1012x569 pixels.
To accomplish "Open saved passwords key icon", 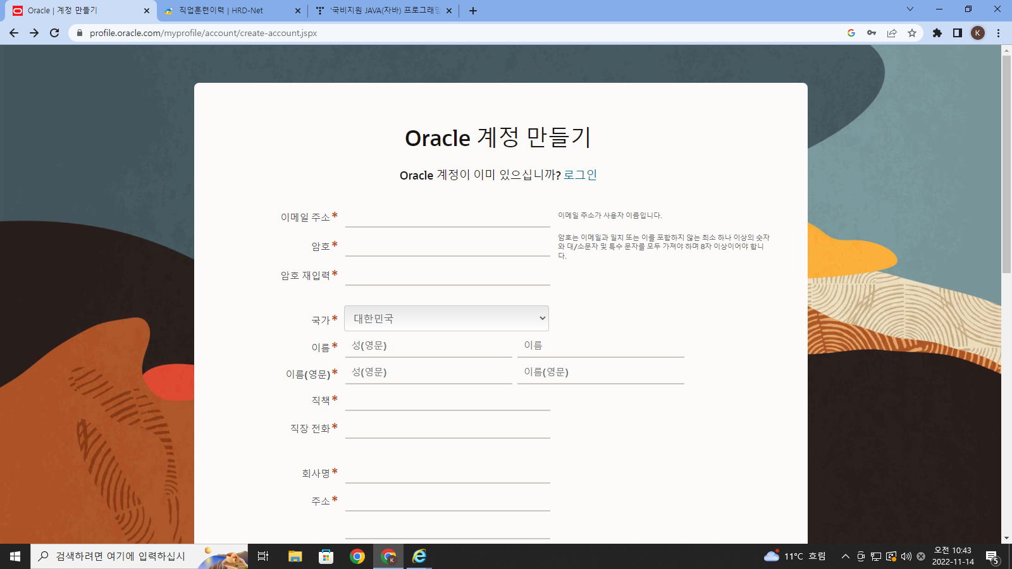I will [x=872, y=33].
